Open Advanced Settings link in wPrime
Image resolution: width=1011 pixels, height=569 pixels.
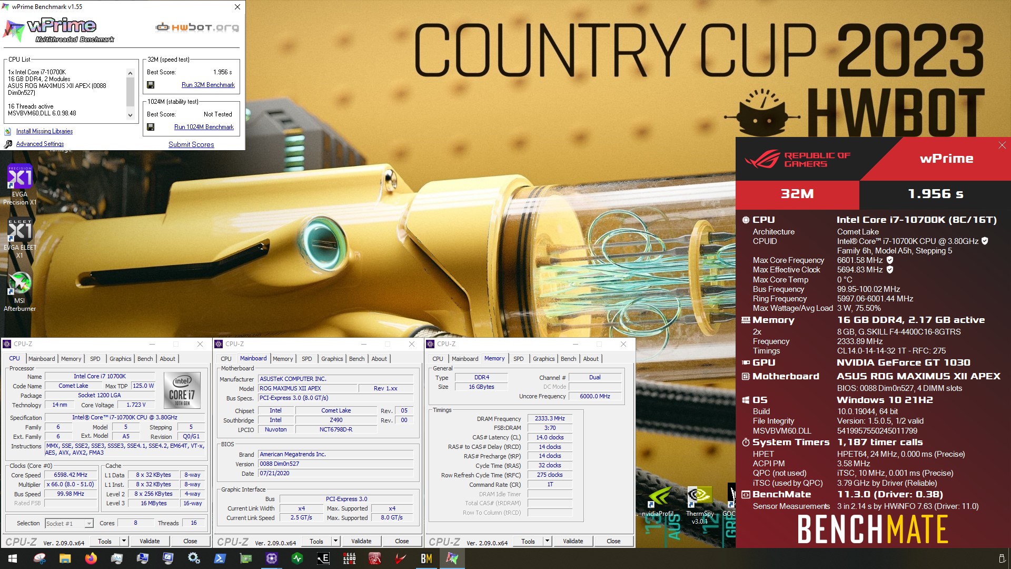coord(40,144)
